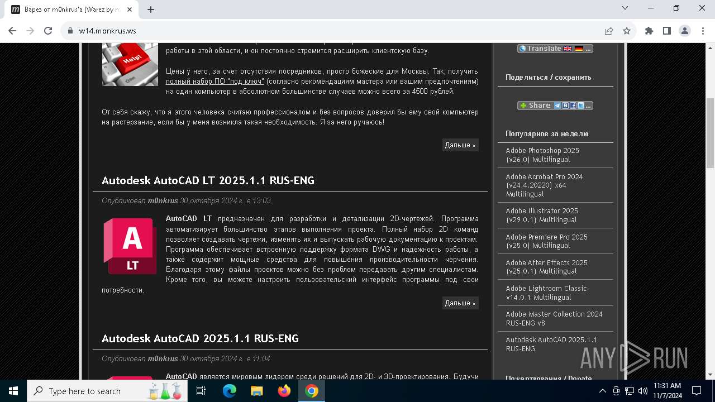This screenshot has width=715, height=402.
Task: Open a new browser tab
Action: pyautogui.click(x=151, y=9)
